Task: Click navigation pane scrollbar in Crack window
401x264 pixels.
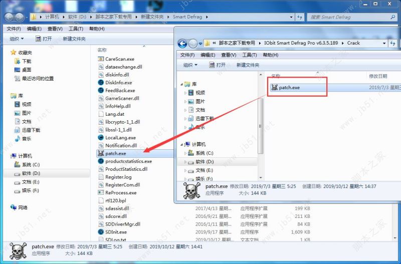Action: (x=261, y=126)
